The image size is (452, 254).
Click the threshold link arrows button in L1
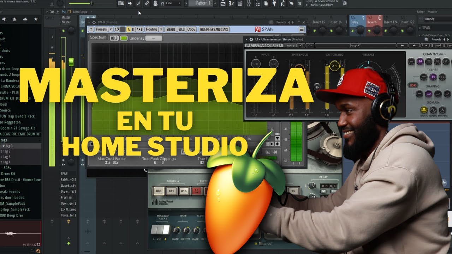tap(317, 87)
